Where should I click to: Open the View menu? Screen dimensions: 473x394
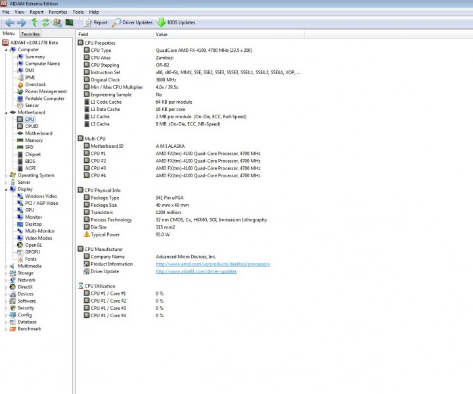pyautogui.click(x=19, y=12)
